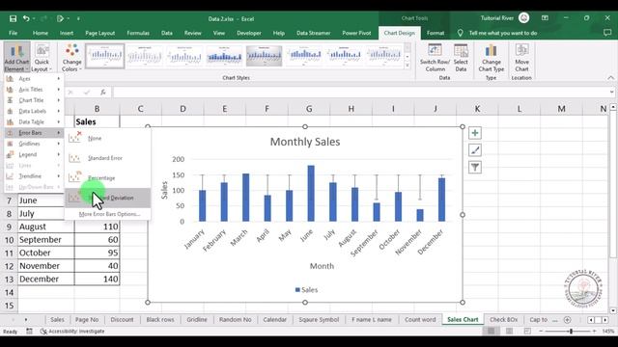Click the Move Chart icon
This screenshot has height=347, width=618.
[x=521, y=58]
